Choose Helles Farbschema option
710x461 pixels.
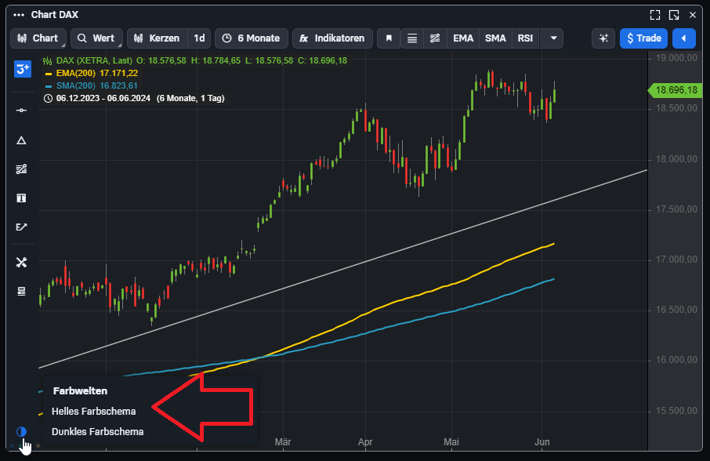pos(94,411)
